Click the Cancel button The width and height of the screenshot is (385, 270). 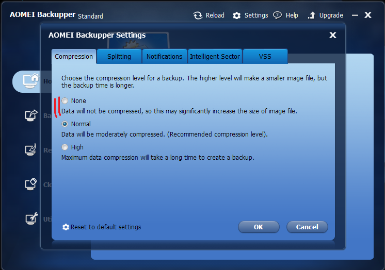coord(307,227)
